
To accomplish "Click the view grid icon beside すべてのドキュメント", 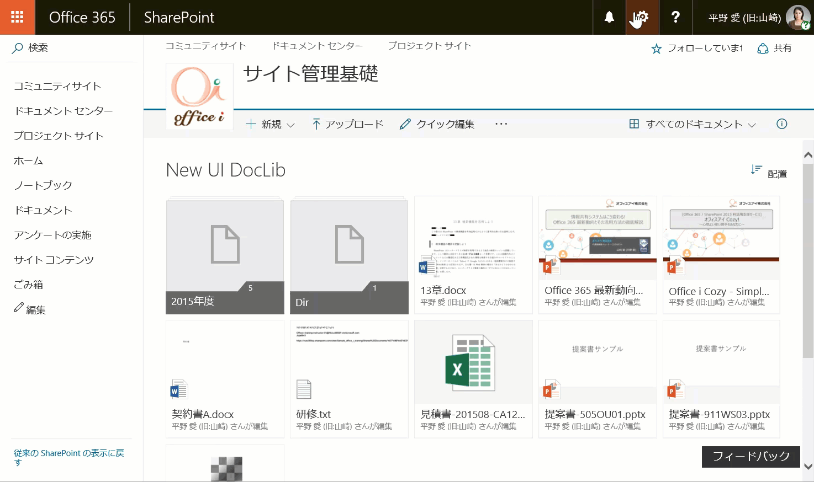I will [634, 124].
